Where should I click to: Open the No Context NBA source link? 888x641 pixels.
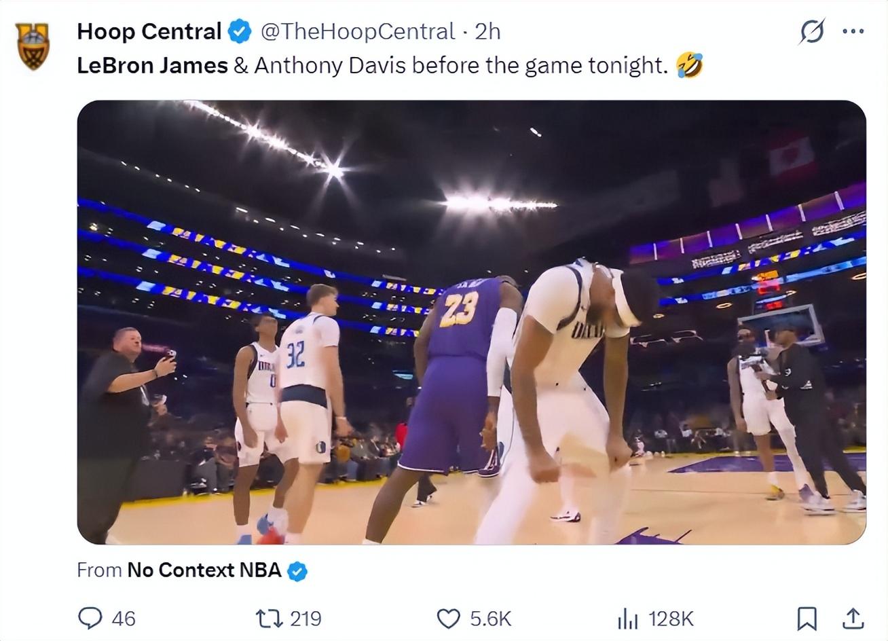[x=204, y=570]
